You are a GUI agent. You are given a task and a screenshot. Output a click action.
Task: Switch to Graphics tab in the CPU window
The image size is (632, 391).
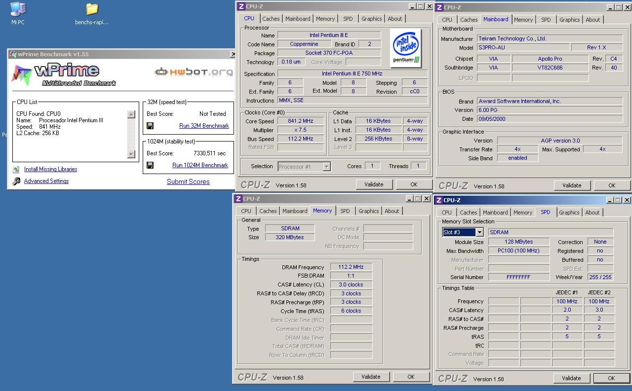(x=371, y=19)
